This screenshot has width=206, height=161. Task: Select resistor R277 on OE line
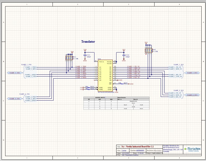(125, 84)
